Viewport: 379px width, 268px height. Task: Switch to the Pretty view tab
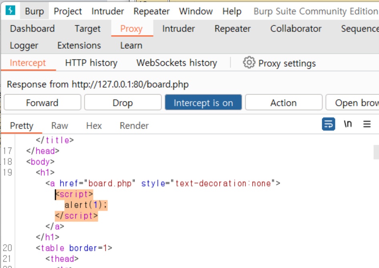[22, 126]
